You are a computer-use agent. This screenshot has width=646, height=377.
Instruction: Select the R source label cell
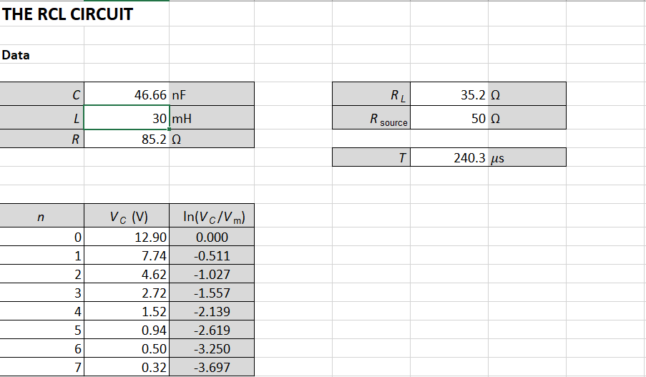[371, 118]
